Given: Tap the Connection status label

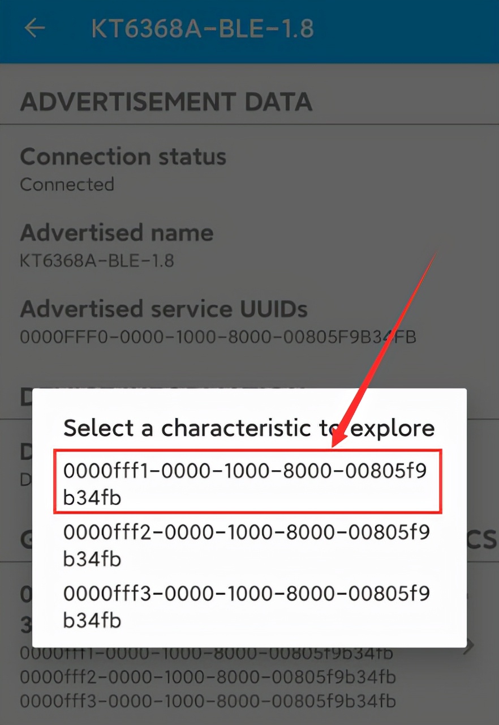Looking at the screenshot, I should coord(123,157).
